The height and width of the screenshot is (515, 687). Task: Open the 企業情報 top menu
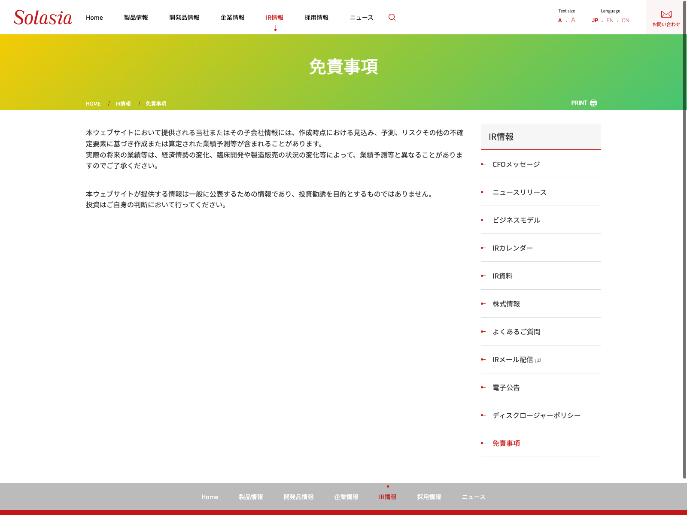pos(232,18)
